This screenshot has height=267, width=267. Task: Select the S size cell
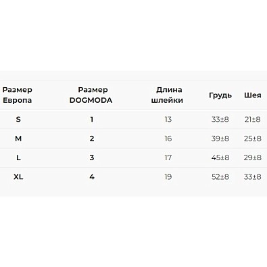pyautogui.click(x=18, y=119)
